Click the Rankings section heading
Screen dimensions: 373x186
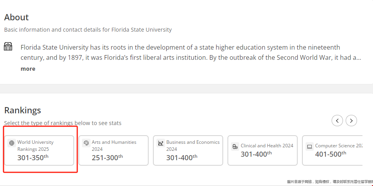click(23, 110)
